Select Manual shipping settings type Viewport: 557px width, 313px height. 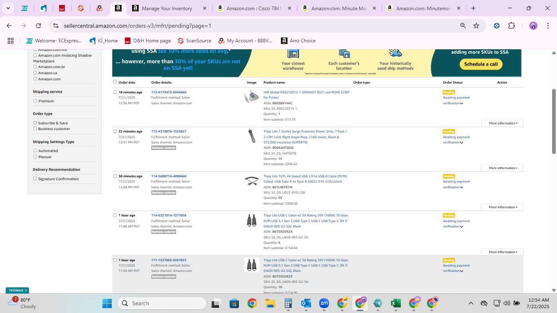35,156
